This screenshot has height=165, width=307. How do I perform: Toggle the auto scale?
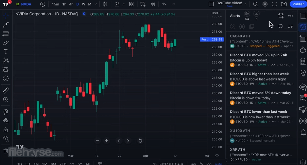tap(218, 164)
